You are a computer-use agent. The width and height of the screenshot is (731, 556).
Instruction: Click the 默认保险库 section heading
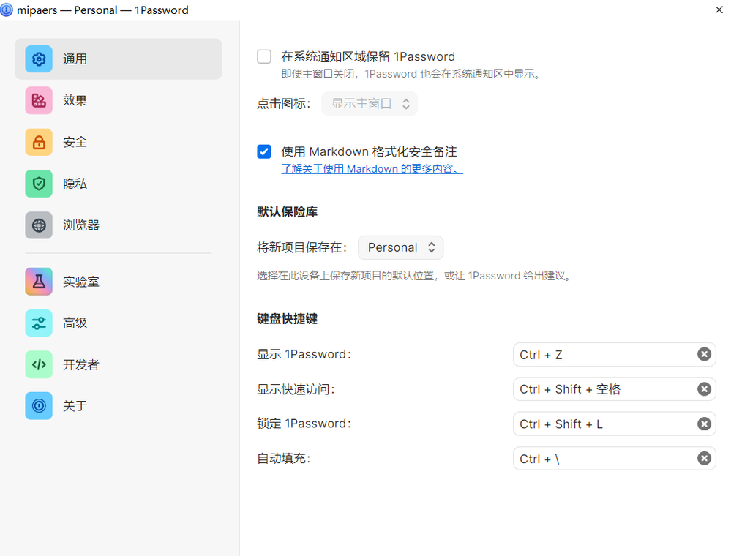pos(287,212)
